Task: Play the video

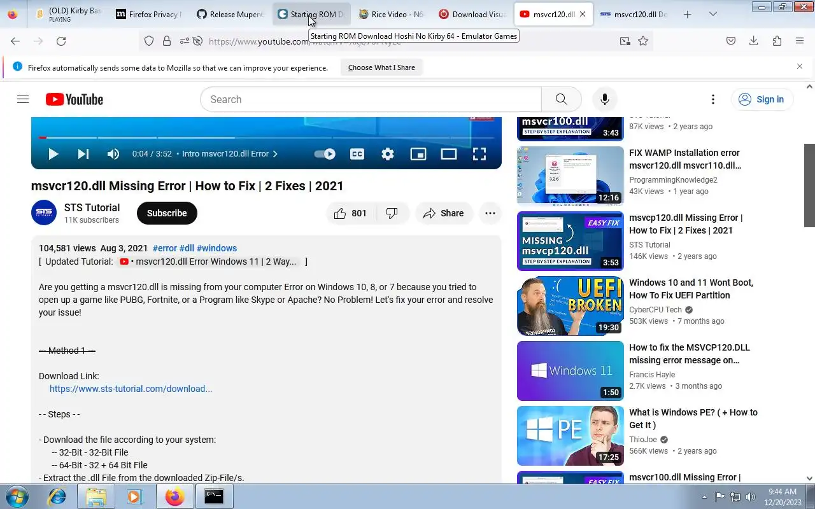Action: pos(53,153)
